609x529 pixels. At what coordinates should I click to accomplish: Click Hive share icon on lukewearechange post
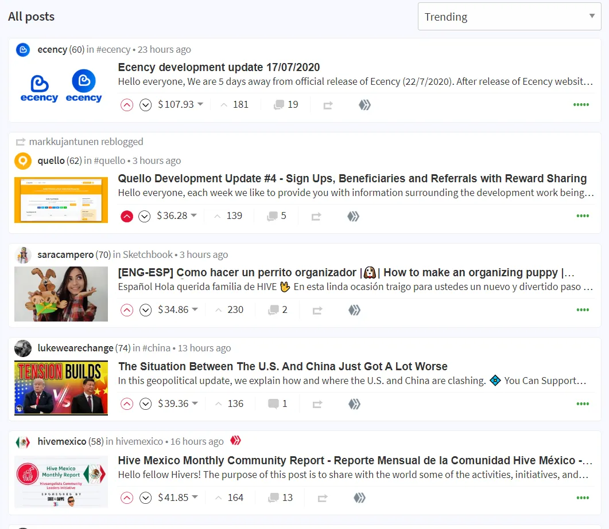click(354, 403)
